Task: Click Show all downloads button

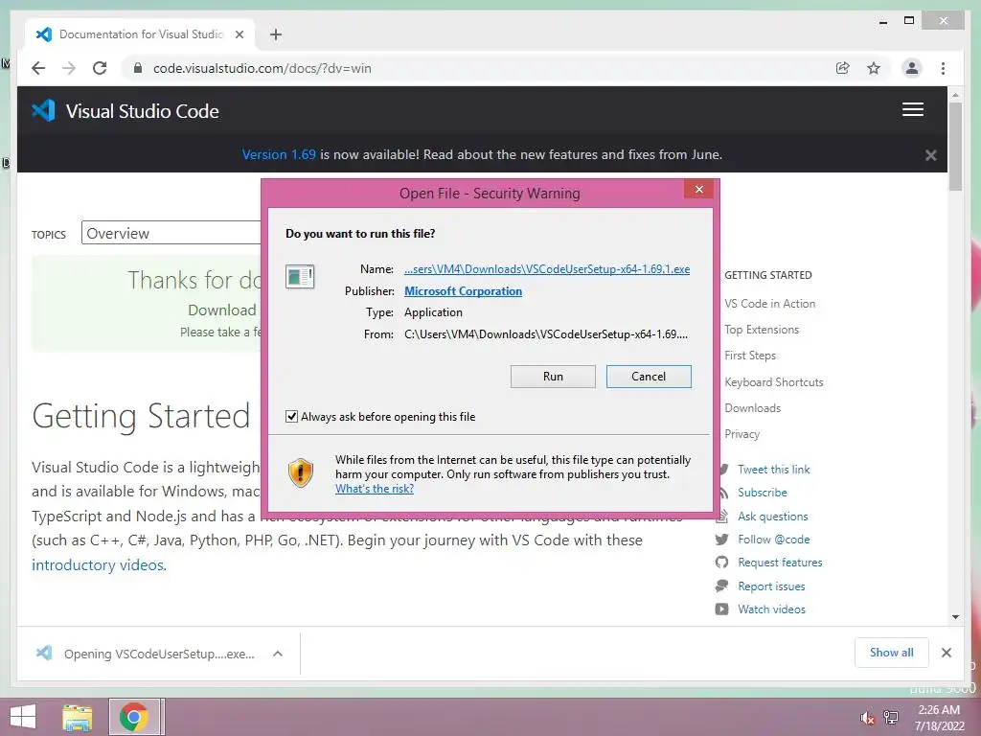Action: (891, 653)
